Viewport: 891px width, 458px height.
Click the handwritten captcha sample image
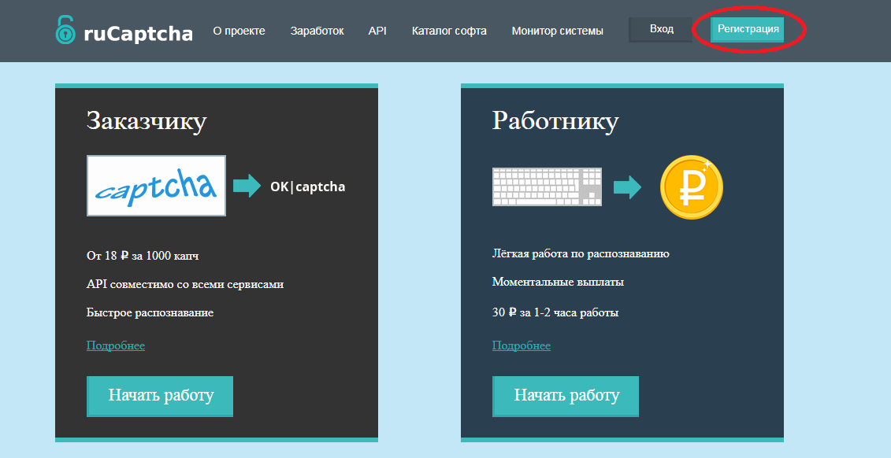click(156, 186)
